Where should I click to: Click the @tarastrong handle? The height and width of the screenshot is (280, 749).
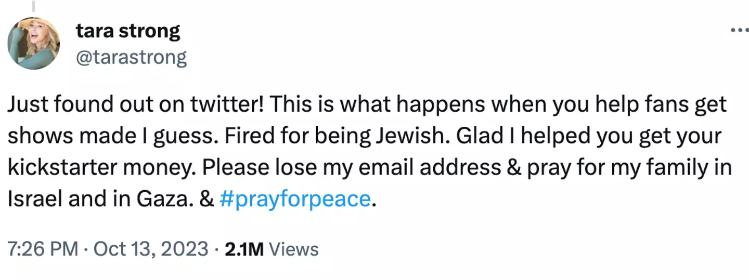pyautogui.click(x=131, y=57)
